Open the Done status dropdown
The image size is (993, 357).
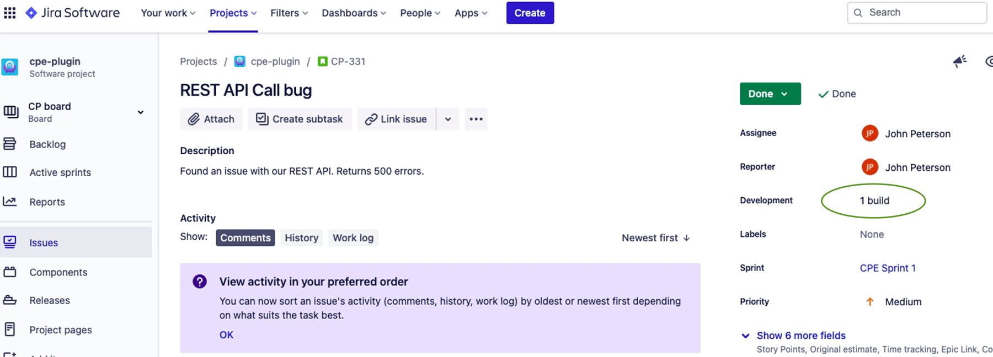pos(770,94)
